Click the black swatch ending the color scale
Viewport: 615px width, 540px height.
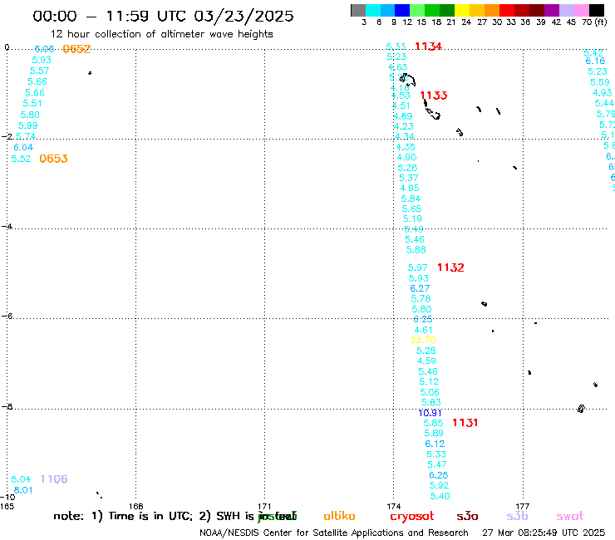(596, 10)
